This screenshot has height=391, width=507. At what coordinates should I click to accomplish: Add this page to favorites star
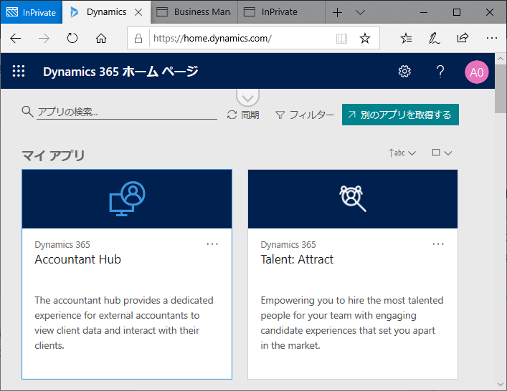point(365,39)
